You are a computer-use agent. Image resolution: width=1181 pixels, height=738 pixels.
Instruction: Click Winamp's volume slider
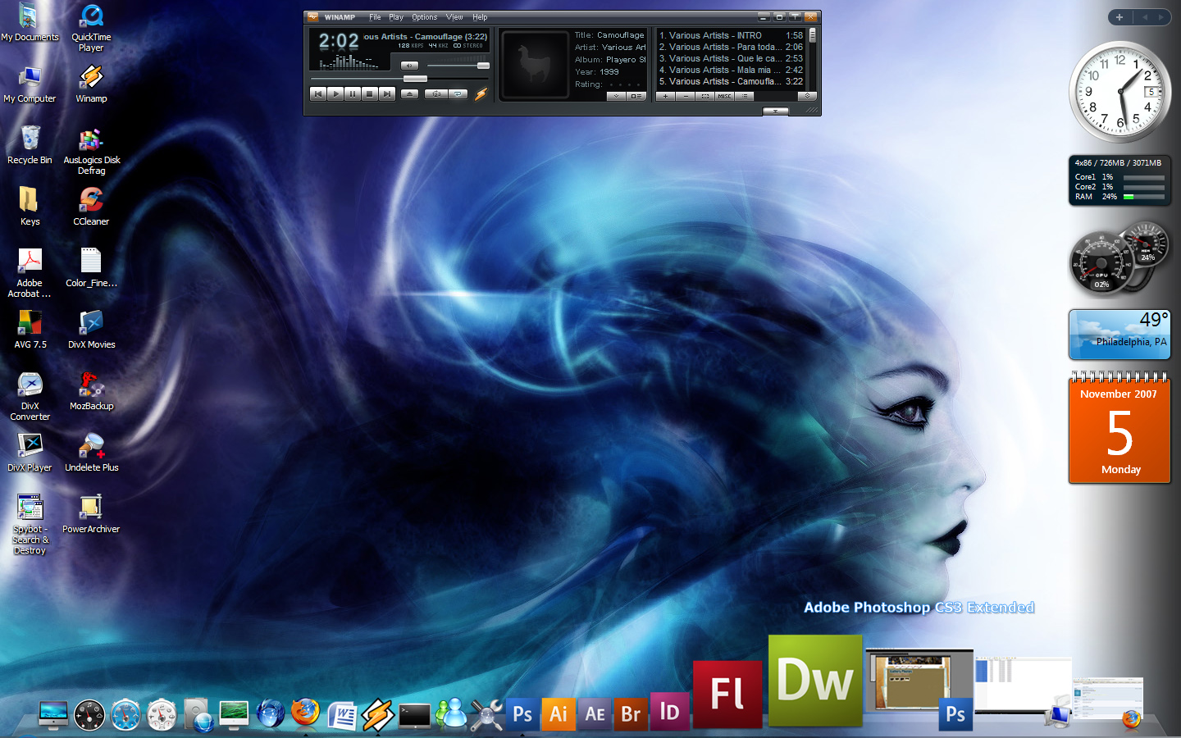pyautogui.click(x=458, y=66)
